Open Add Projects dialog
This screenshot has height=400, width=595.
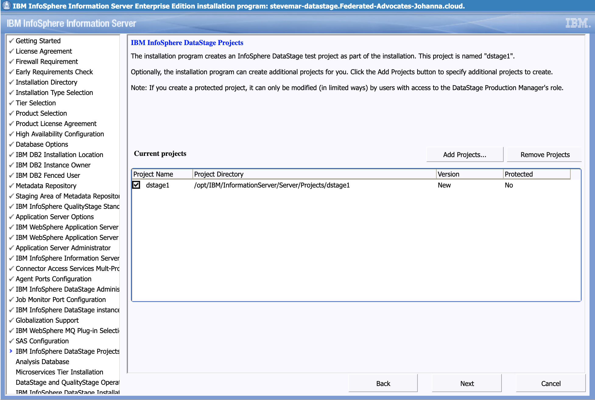coord(464,155)
